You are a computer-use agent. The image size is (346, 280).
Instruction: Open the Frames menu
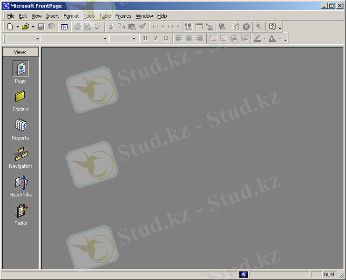coord(123,16)
